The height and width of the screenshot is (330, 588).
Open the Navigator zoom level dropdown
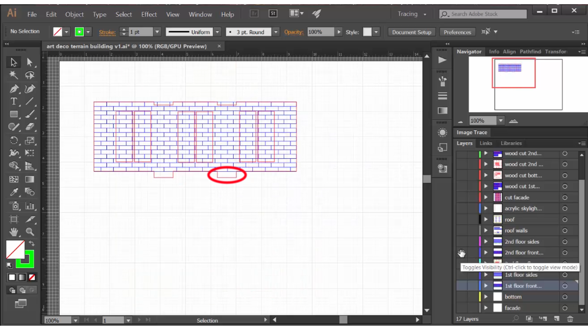[501, 121]
